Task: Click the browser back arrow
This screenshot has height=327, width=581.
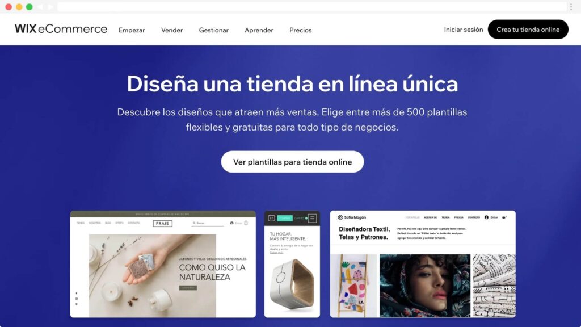Action: (x=40, y=7)
